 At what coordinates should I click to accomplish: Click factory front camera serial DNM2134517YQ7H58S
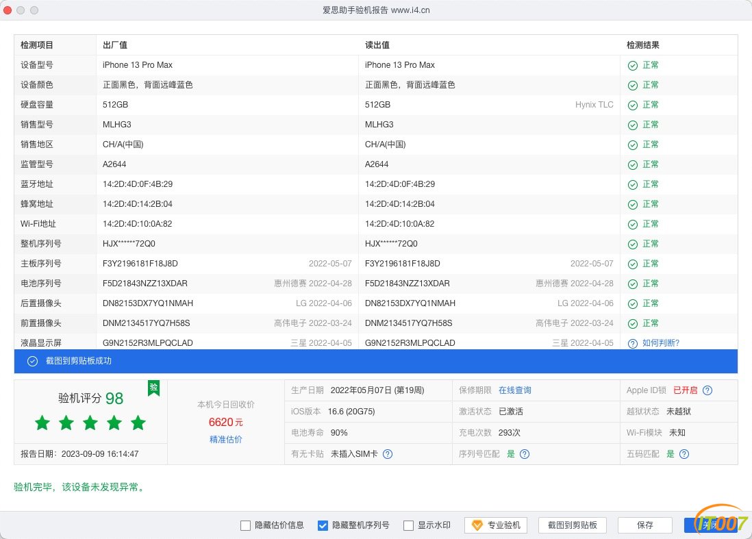(147, 323)
